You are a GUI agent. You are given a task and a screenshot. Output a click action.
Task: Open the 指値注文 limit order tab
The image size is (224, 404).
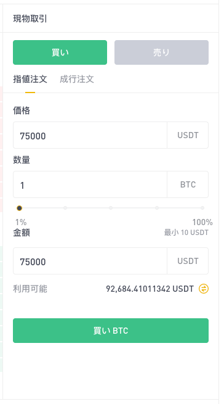[x=30, y=79]
